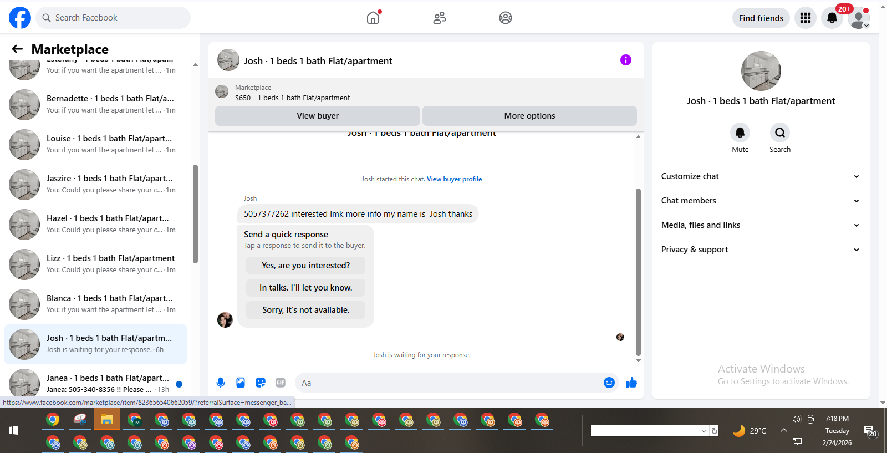Mute the Josh conversation
The width and height of the screenshot is (887, 453).
[740, 133]
